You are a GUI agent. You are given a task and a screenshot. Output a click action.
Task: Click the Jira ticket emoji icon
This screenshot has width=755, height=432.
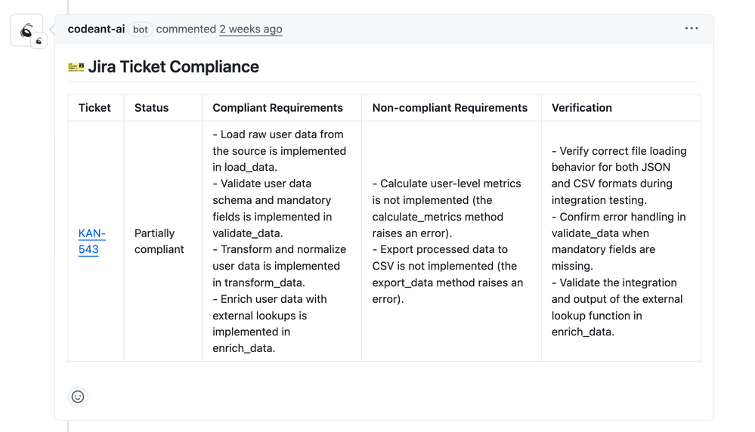[x=76, y=67]
